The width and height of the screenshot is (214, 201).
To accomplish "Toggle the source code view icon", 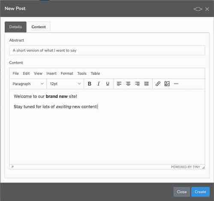I will click(x=198, y=9).
